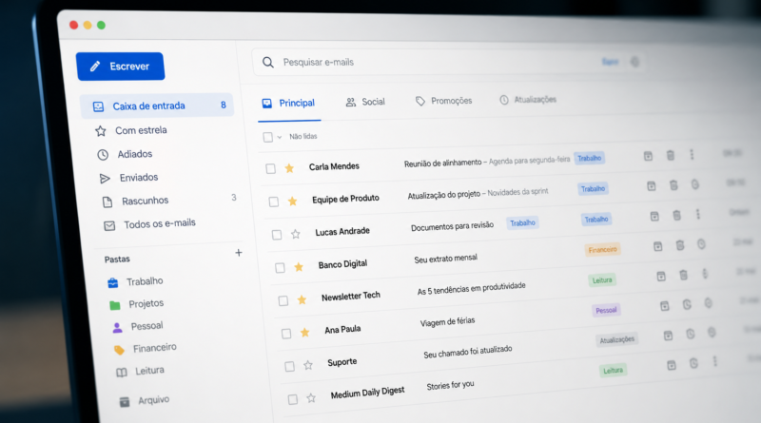Archive the Equipe de Produto email
Screen dimensions: 761x423
(652, 185)
